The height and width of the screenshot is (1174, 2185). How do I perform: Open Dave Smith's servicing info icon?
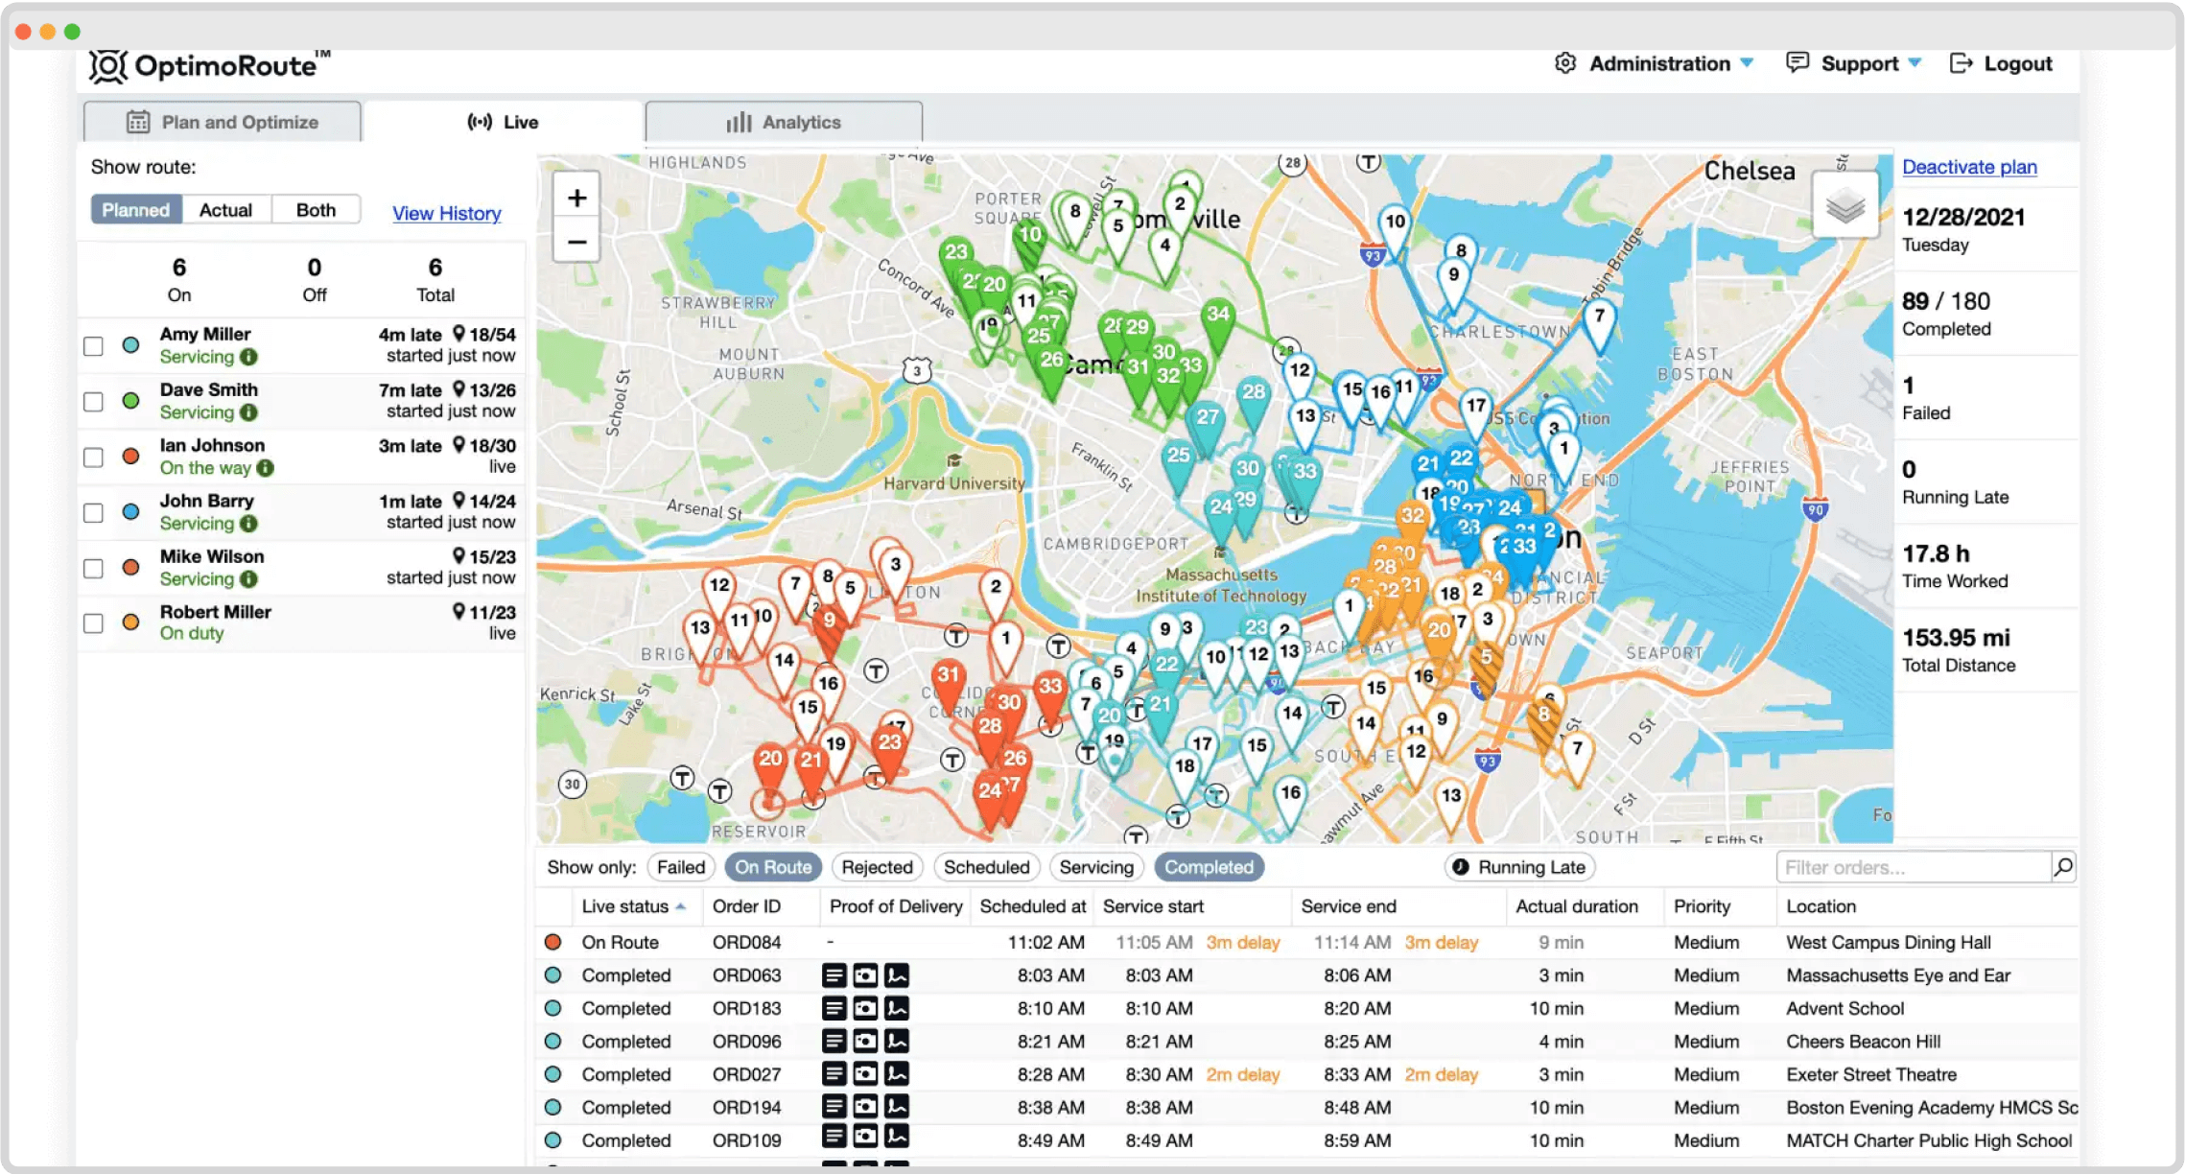click(x=248, y=412)
